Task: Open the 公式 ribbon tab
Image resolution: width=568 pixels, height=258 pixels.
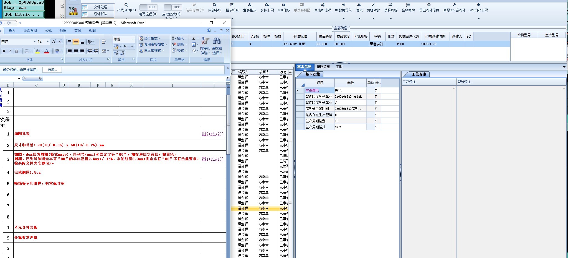Action: click(x=48, y=31)
